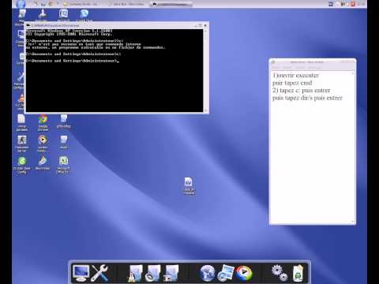Open the photo viewer icon beside the globe
Viewport: 379px width, 284px height.
tap(226, 273)
